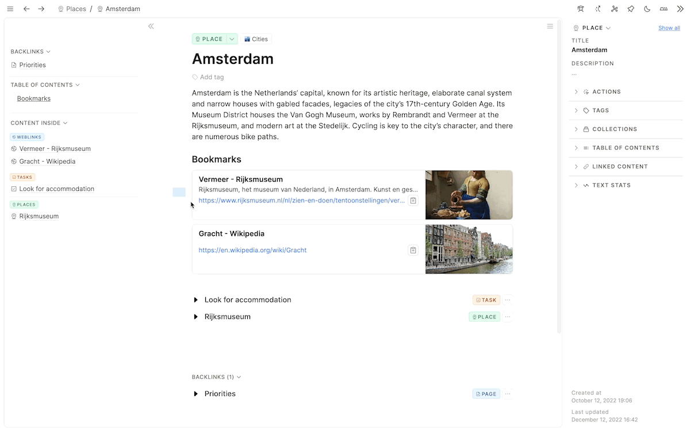Select the Cities collection chip
The width and height of the screenshot is (690, 431).
coord(256,39)
